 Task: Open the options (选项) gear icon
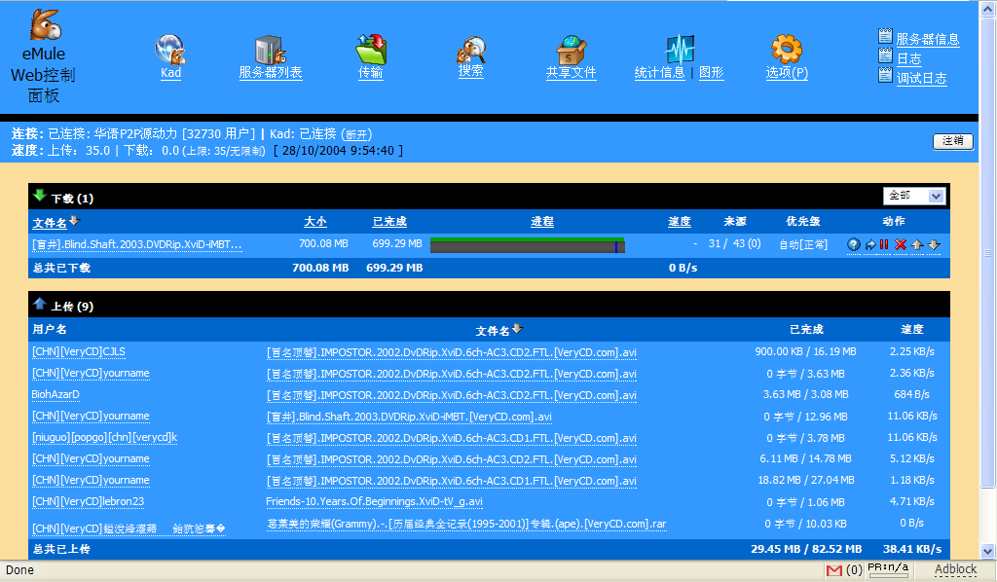pos(787,49)
